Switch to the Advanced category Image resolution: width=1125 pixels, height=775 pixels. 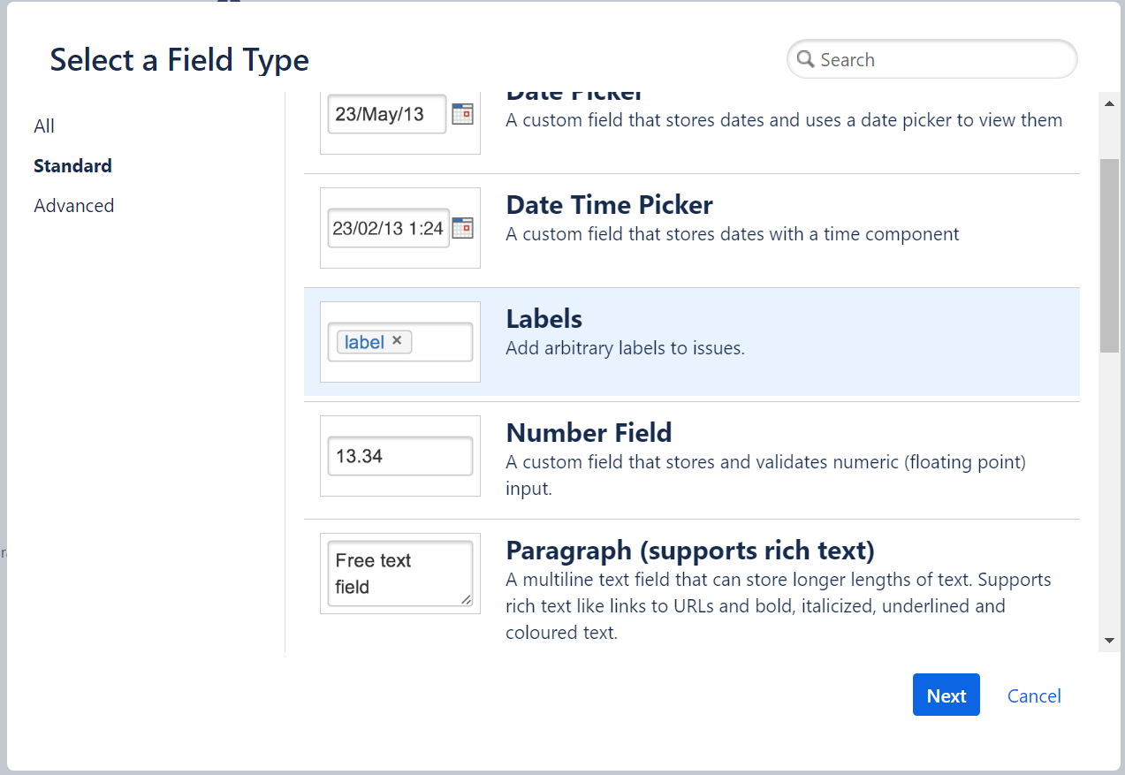click(73, 205)
